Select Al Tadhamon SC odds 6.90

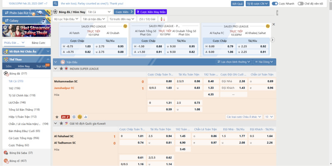[x=183, y=143]
